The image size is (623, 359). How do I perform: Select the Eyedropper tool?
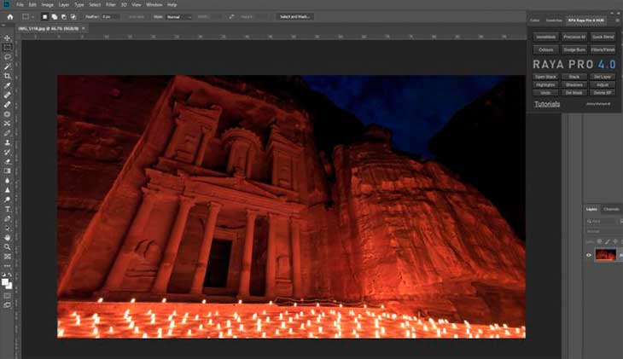(7, 85)
